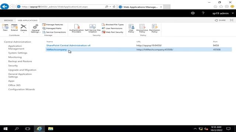
Task: Expand the sp19 admin user menu
Action: click(223, 13)
